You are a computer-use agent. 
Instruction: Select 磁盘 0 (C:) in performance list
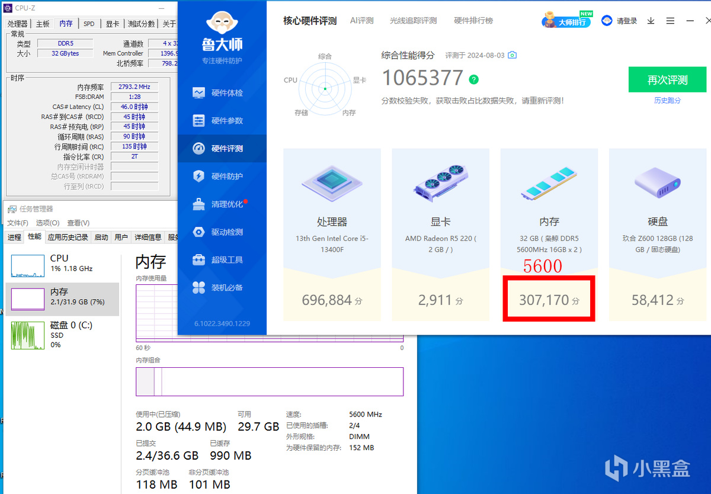pyautogui.click(x=62, y=335)
